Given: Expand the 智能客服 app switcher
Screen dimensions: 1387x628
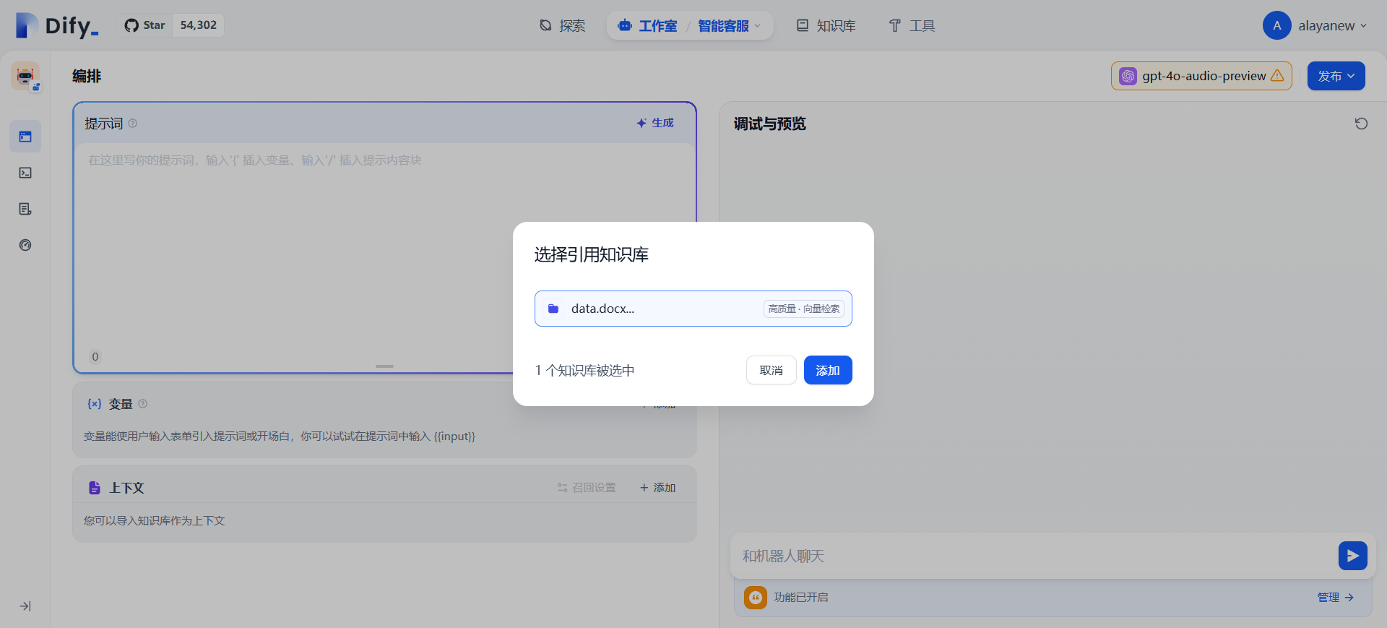Looking at the screenshot, I should pyautogui.click(x=729, y=26).
